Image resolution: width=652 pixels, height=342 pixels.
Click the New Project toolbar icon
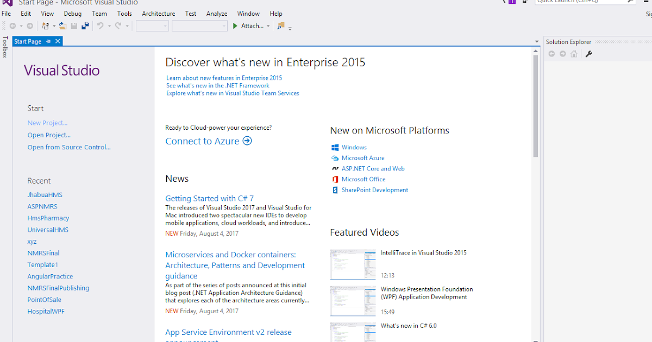[x=45, y=26]
